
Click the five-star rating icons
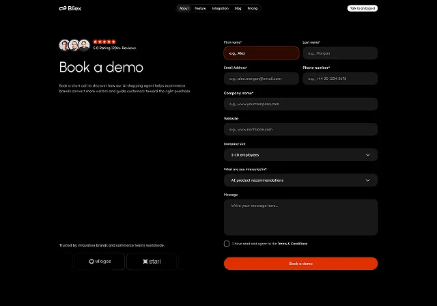tap(104, 42)
